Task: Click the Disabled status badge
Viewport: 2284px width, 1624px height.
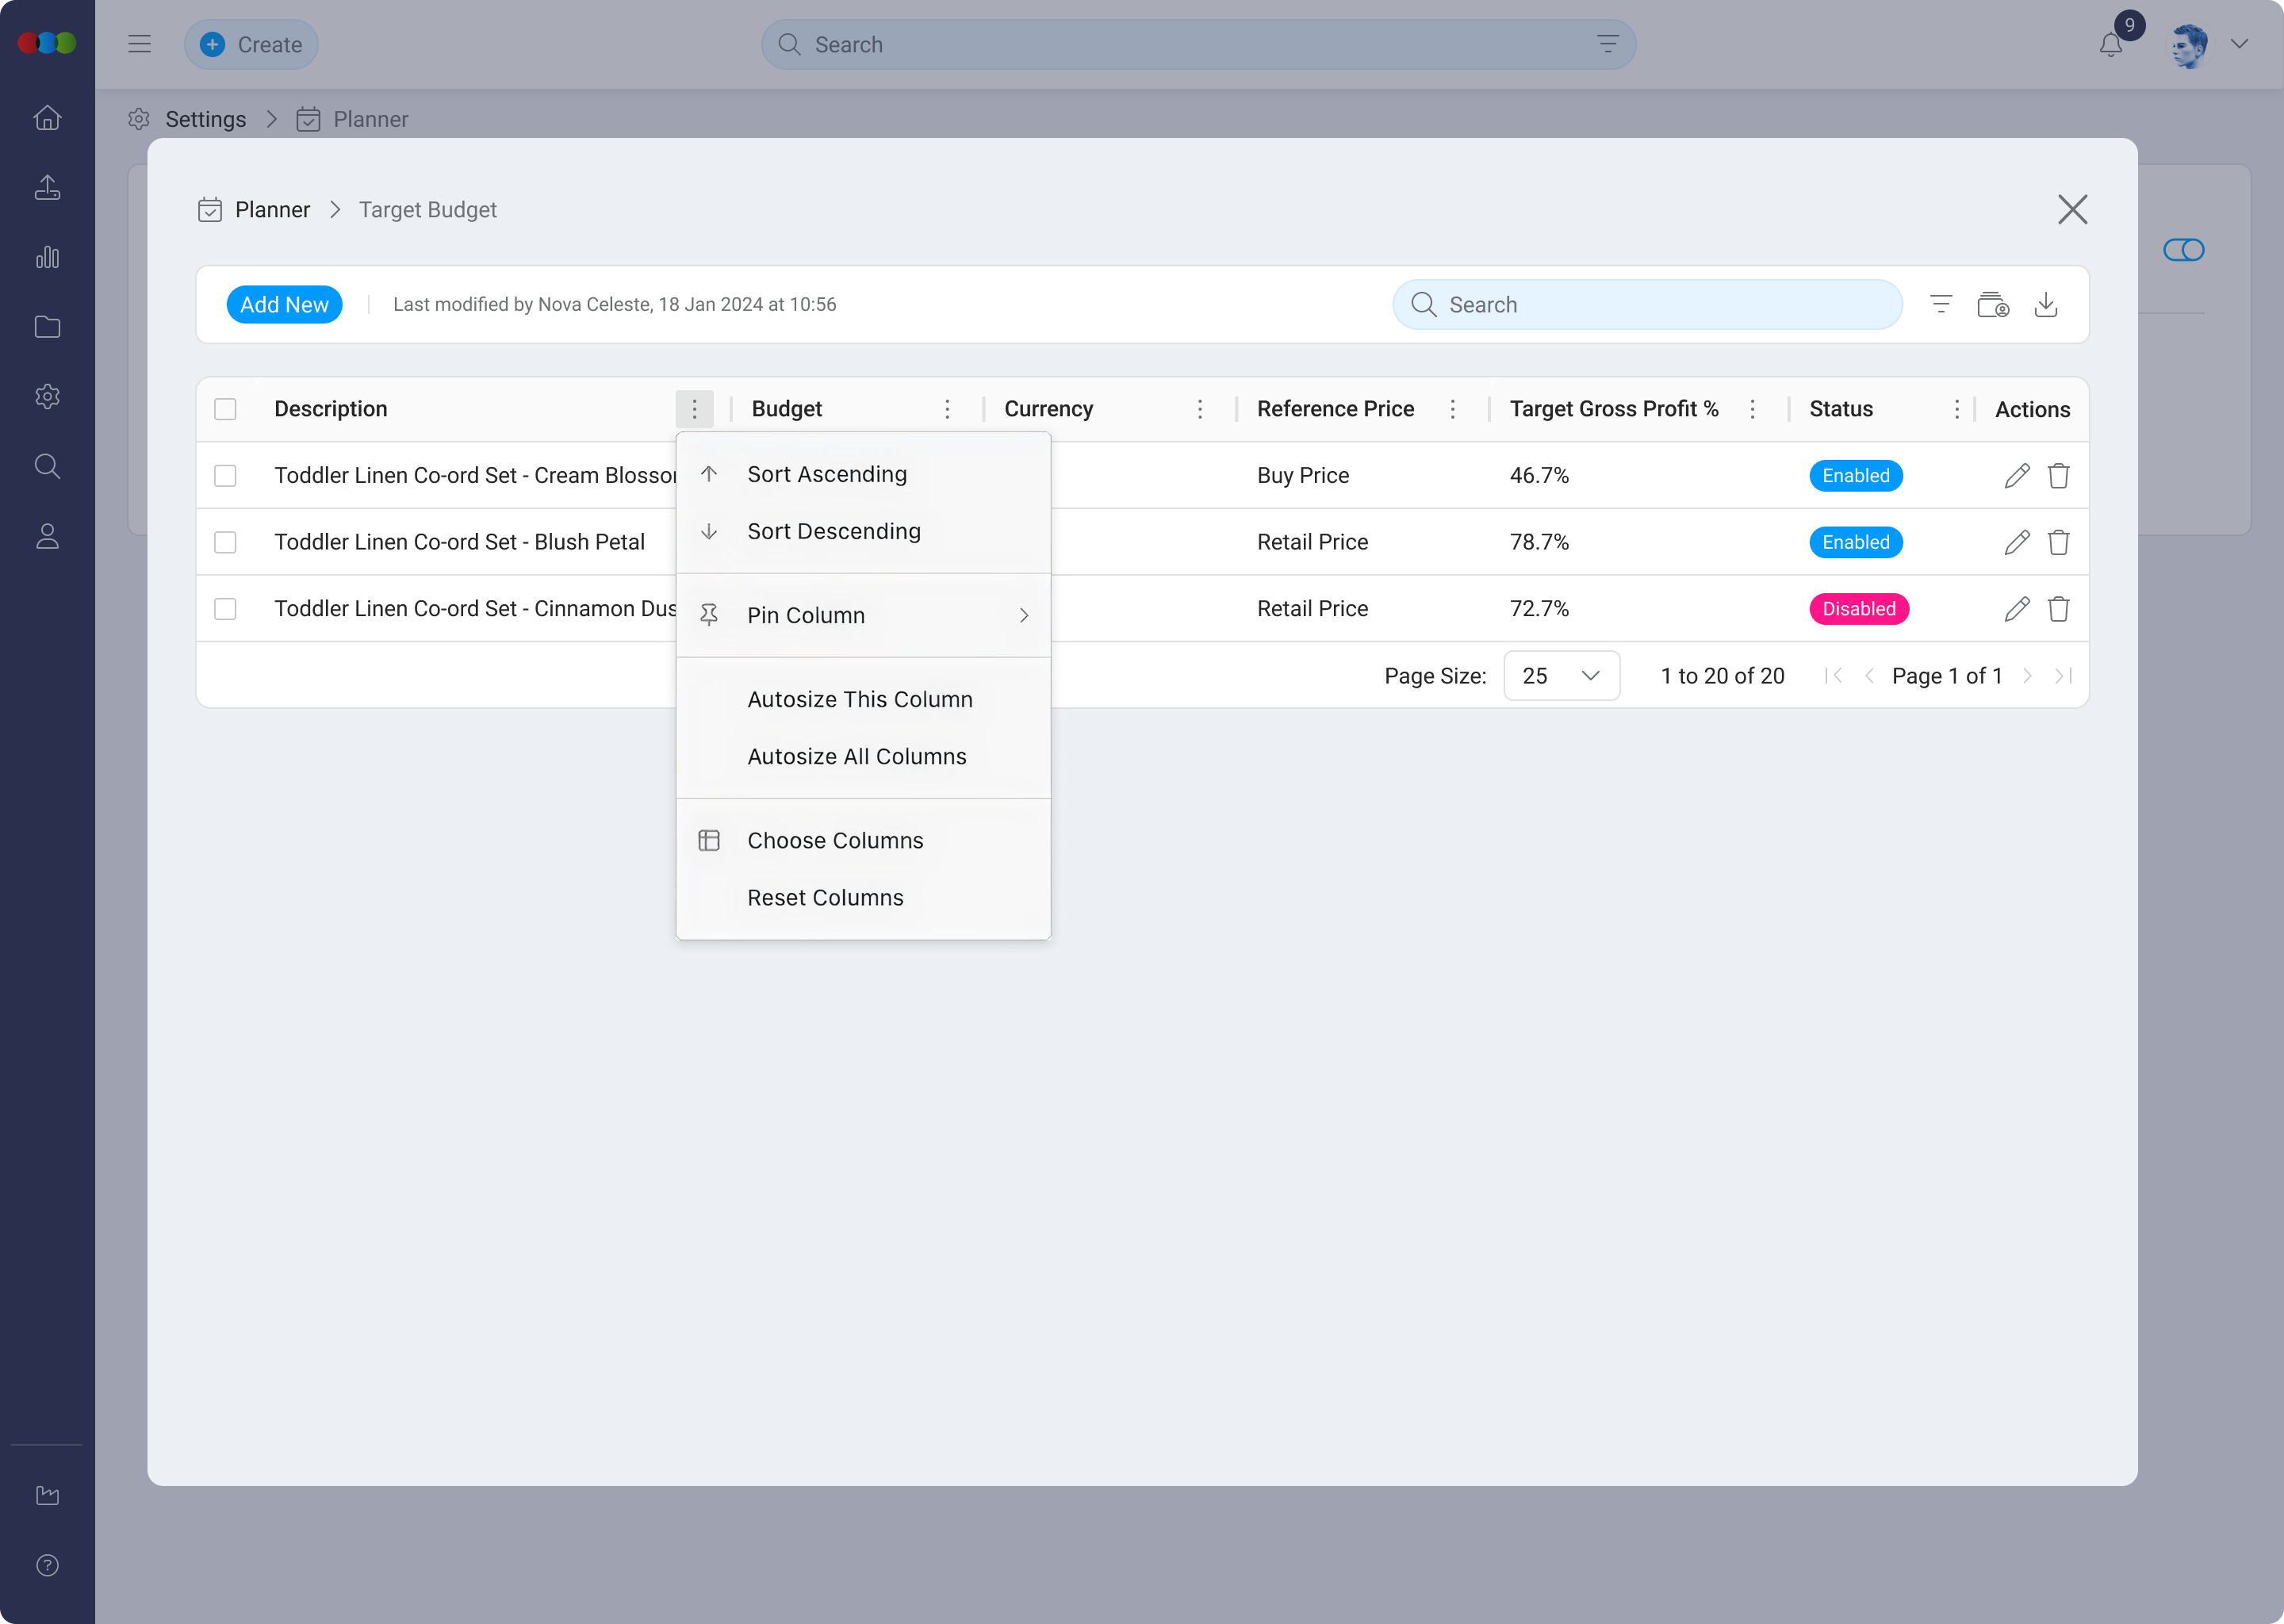Action: pos(1858,609)
